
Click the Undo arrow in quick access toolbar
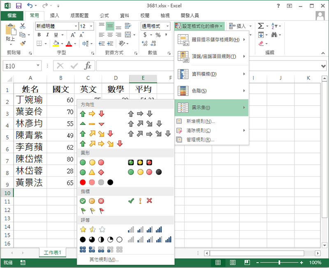click(x=30, y=6)
